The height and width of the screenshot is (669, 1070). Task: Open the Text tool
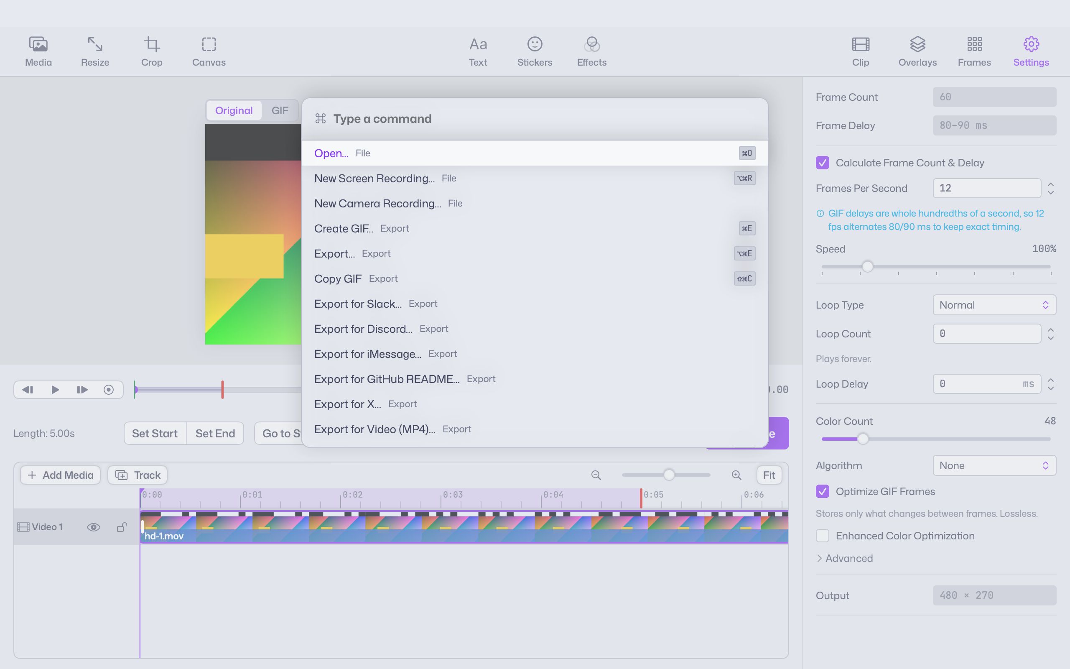coord(478,52)
